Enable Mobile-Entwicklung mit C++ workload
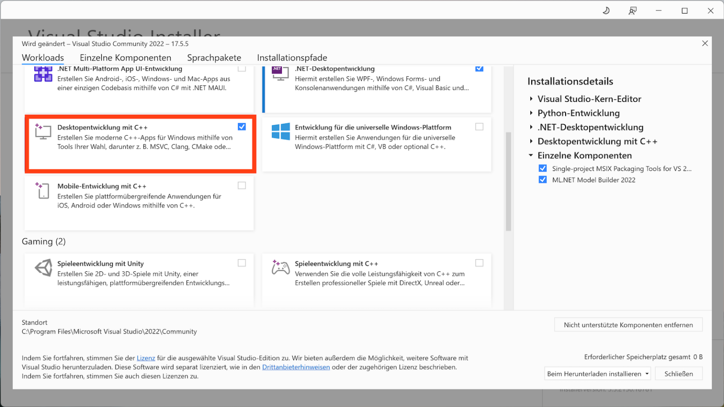This screenshot has width=724, height=407. pyautogui.click(x=242, y=186)
